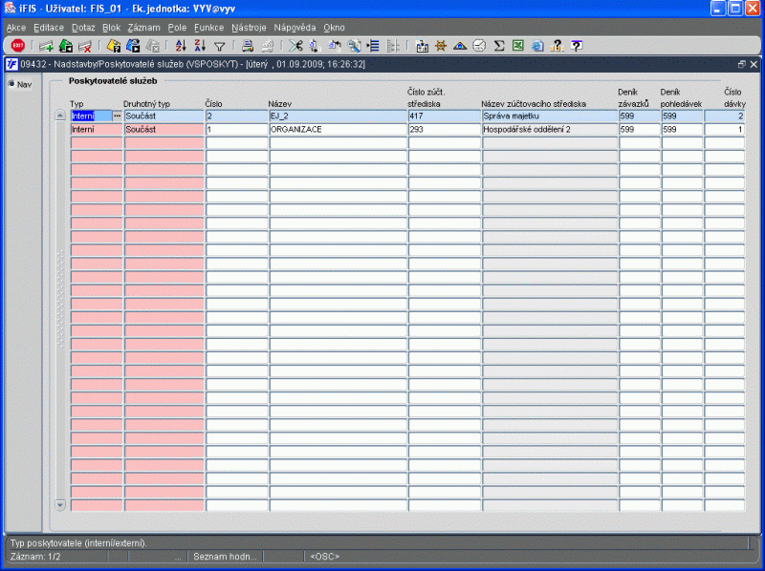Click Typ field in the EJ_2 row

click(92, 116)
